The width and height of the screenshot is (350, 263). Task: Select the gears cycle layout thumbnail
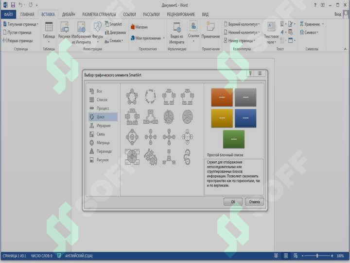(x=150, y=157)
